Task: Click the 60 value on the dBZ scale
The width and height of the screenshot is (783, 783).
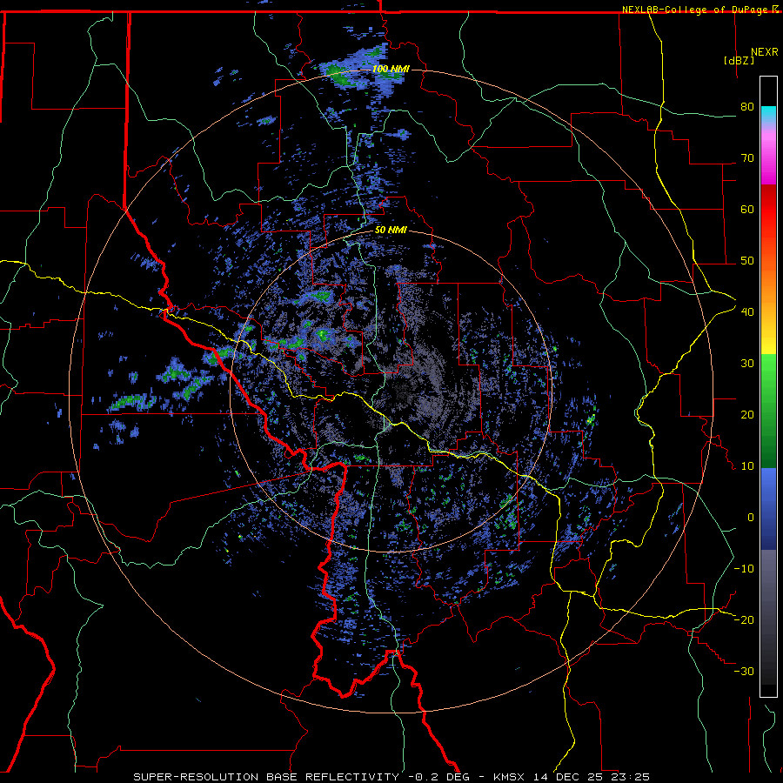Action: 747,209
